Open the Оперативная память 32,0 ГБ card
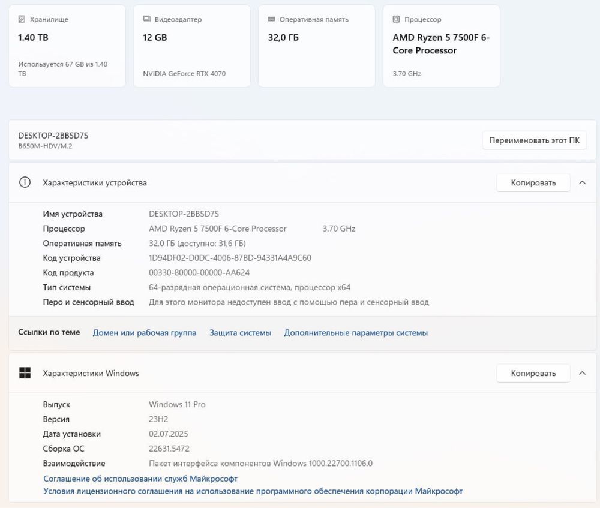 tap(316, 46)
